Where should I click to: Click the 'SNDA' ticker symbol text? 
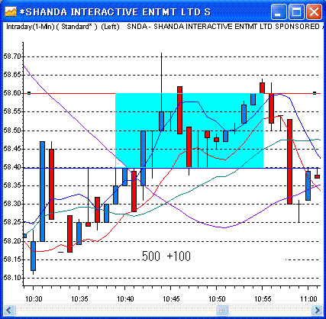pos(137,27)
